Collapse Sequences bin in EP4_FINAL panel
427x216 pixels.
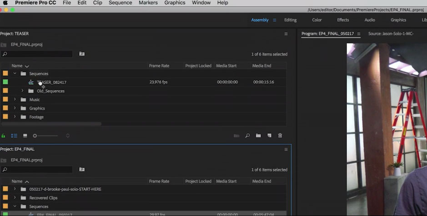(x=15, y=206)
